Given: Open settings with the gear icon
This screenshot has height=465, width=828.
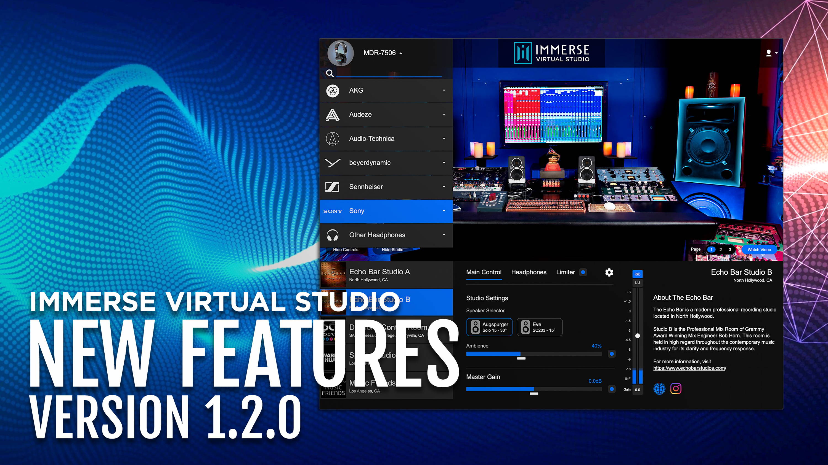Looking at the screenshot, I should coord(609,272).
